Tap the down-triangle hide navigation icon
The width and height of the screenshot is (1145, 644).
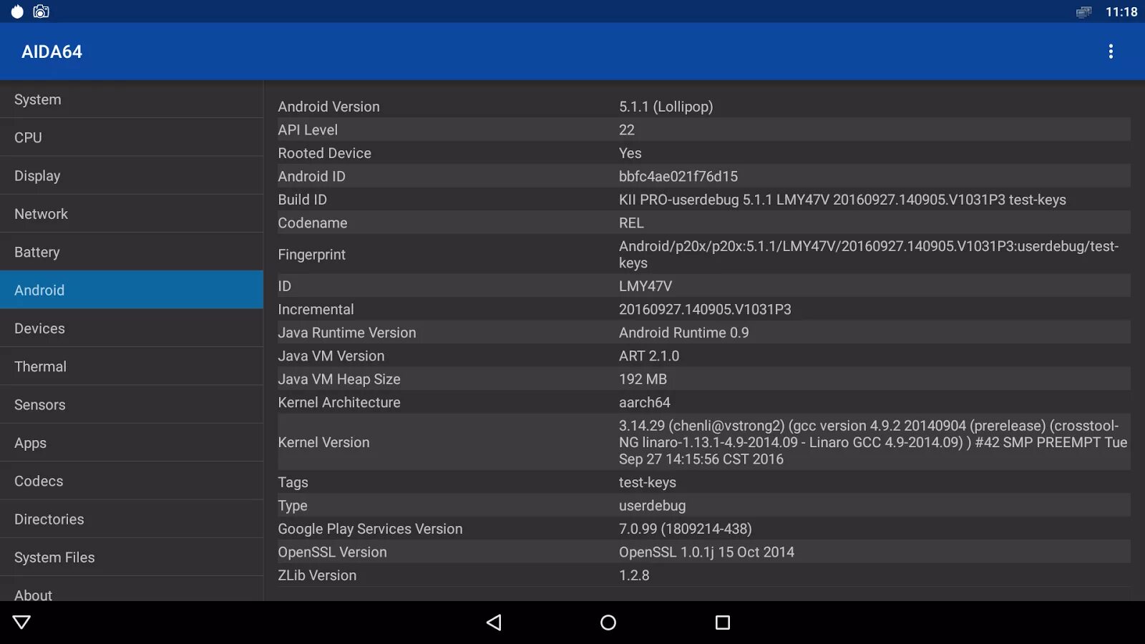click(x=22, y=623)
